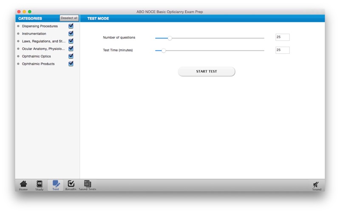This screenshot has width=340, height=213.
Task: Uncheck the Ophthalmic Products checkbox
Action: click(x=71, y=63)
